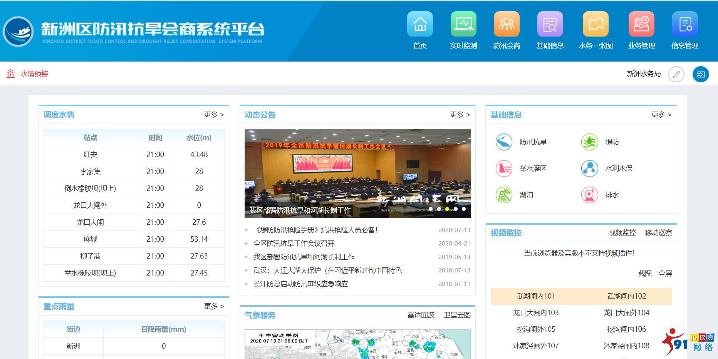This screenshot has width=718, height=359.
Task: Open the 堤防 basic info icon
Action: coord(590,142)
